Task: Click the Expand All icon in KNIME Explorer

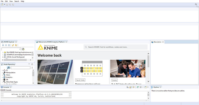Action: (3, 45)
